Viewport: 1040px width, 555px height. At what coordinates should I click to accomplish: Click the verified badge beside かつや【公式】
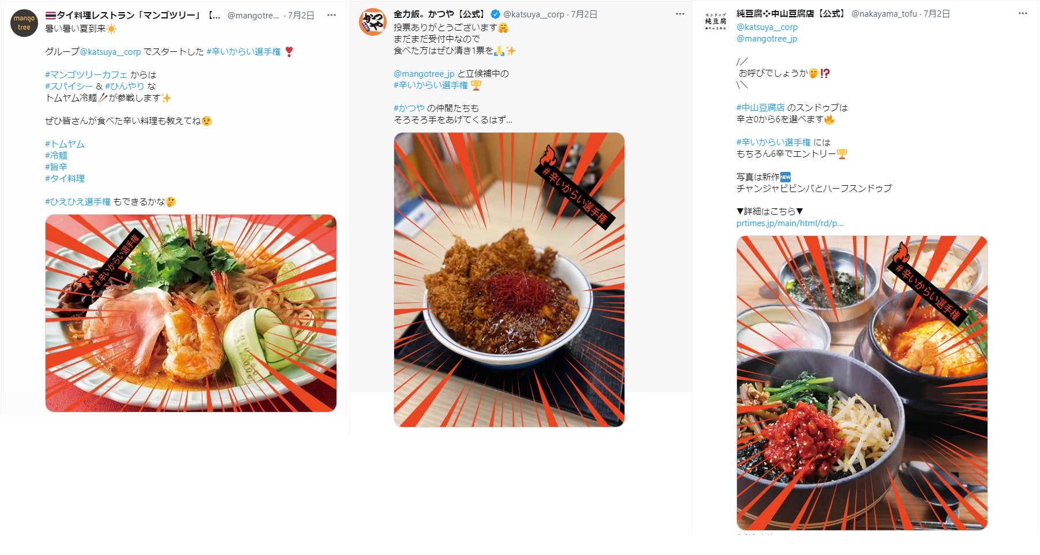pos(495,14)
